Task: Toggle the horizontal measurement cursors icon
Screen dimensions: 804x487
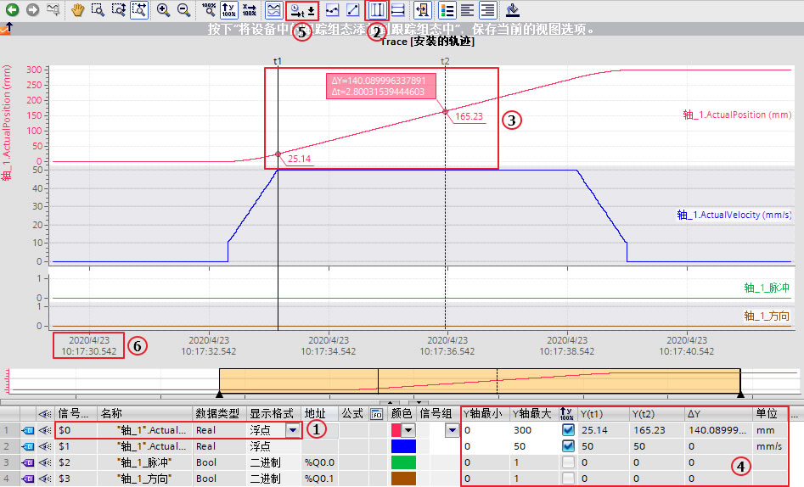Action: (x=398, y=9)
